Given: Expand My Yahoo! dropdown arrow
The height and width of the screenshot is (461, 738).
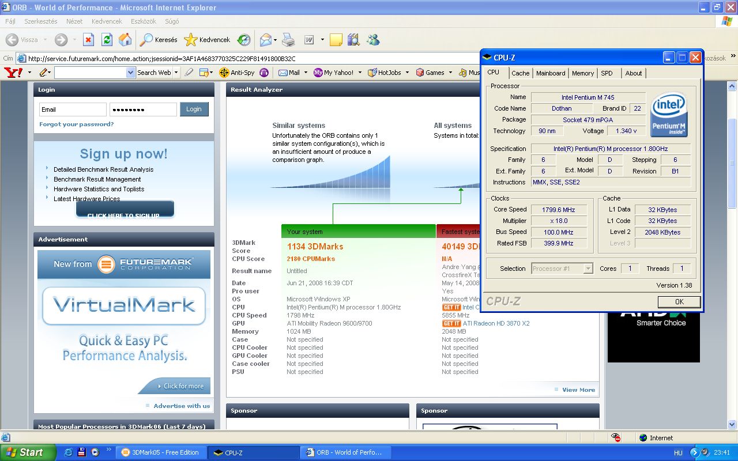Looking at the screenshot, I should 360,73.
